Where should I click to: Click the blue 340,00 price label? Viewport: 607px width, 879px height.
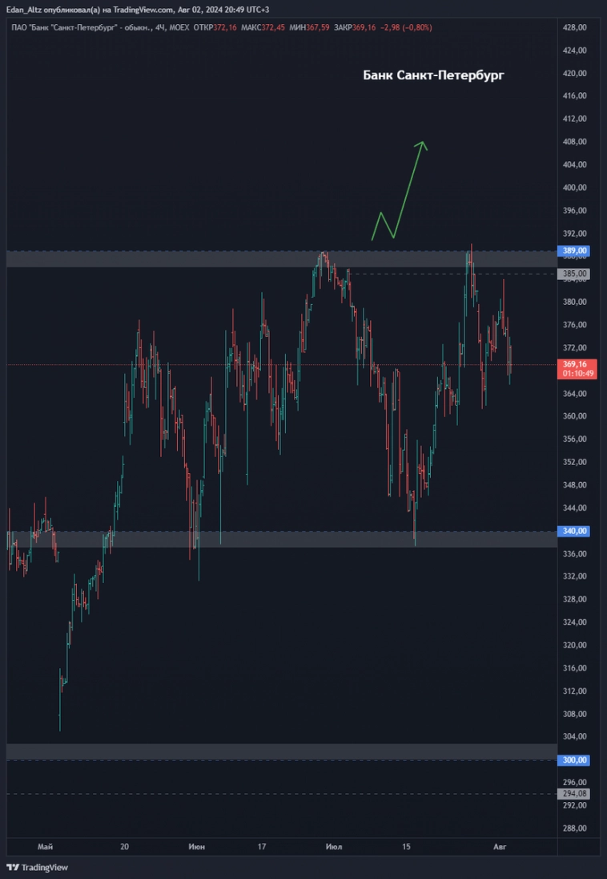pos(574,531)
